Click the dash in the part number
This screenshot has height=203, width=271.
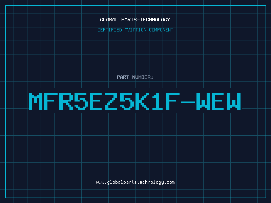188,102
